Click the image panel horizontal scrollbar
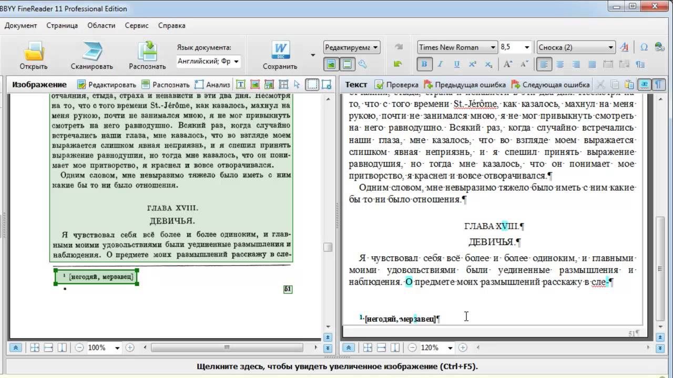This screenshot has height=378, width=673. coord(227,348)
